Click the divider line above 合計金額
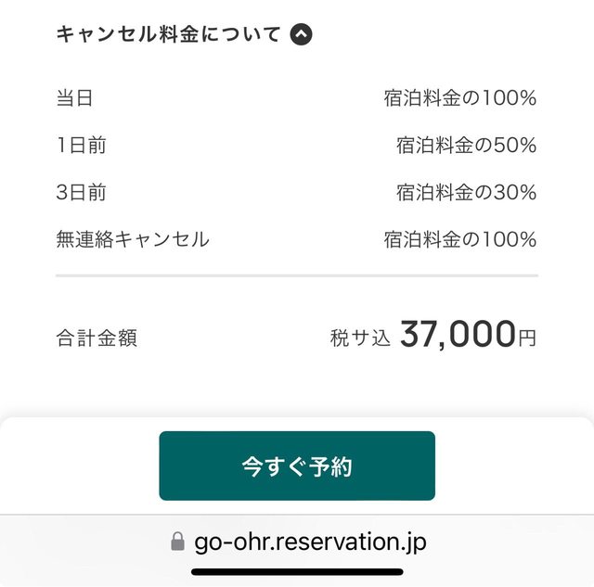Viewport: 594px width, 587px height. click(x=297, y=275)
